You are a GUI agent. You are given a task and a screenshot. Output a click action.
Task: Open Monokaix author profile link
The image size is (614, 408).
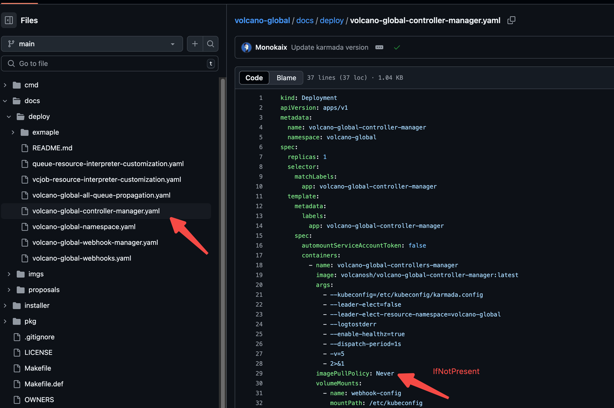(272, 48)
